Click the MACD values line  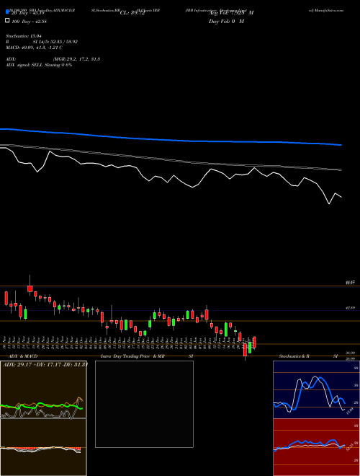pos(34,48)
